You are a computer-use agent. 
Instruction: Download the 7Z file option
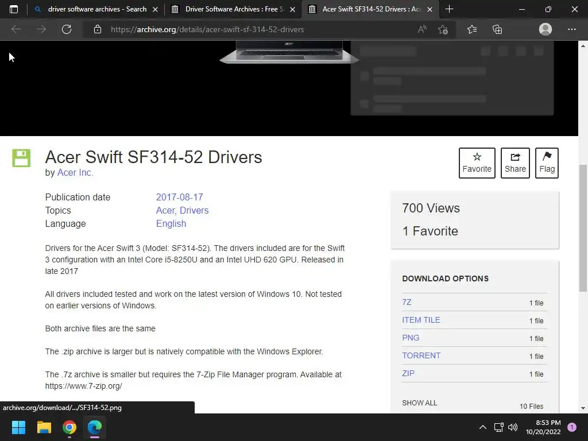407,302
